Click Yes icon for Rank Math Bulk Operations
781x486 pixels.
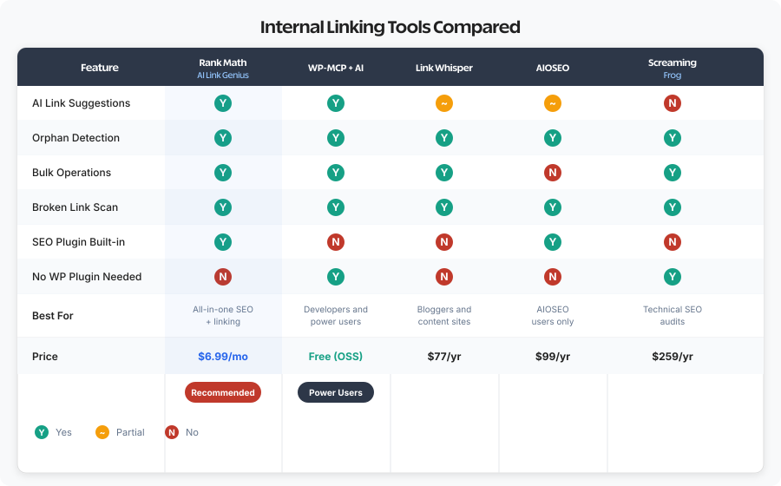click(223, 173)
